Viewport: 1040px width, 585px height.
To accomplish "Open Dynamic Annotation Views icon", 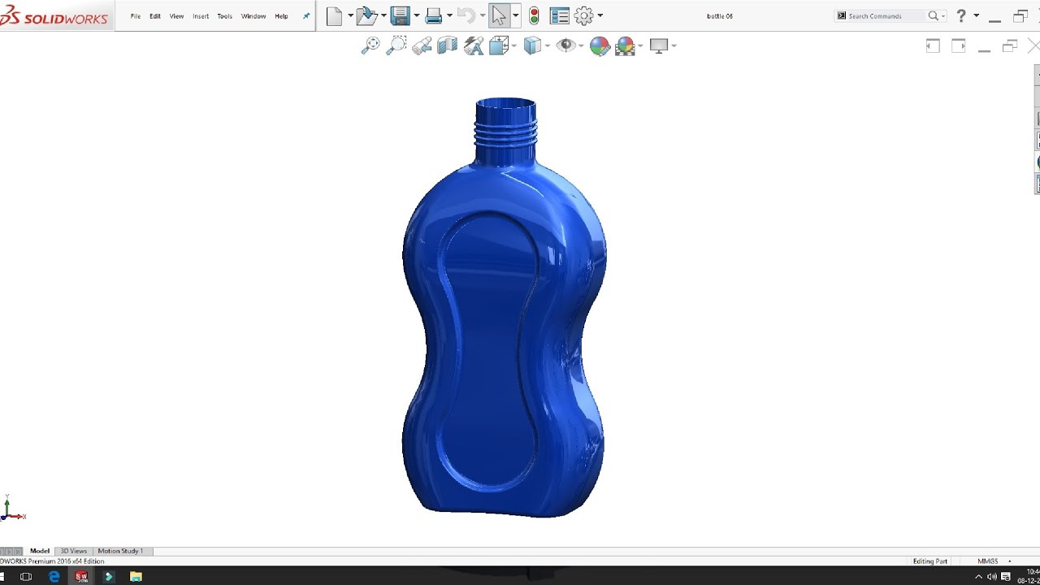I will point(474,46).
